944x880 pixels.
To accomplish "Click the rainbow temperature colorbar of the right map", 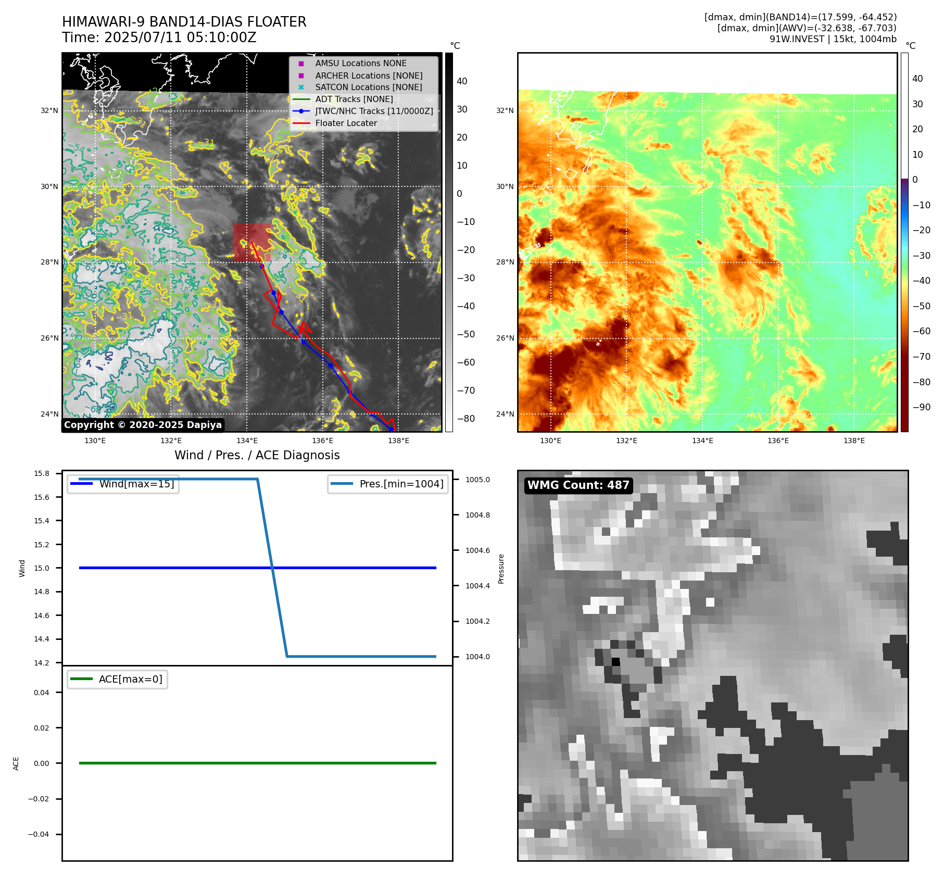I will (904, 242).
